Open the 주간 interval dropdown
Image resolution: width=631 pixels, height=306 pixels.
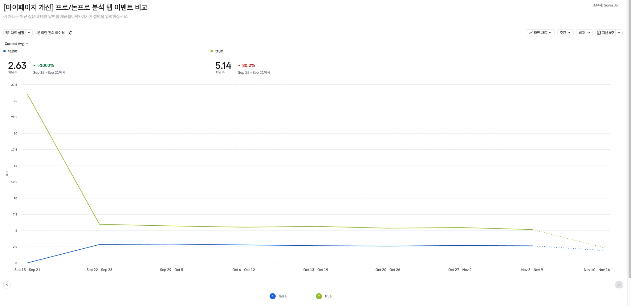click(565, 33)
